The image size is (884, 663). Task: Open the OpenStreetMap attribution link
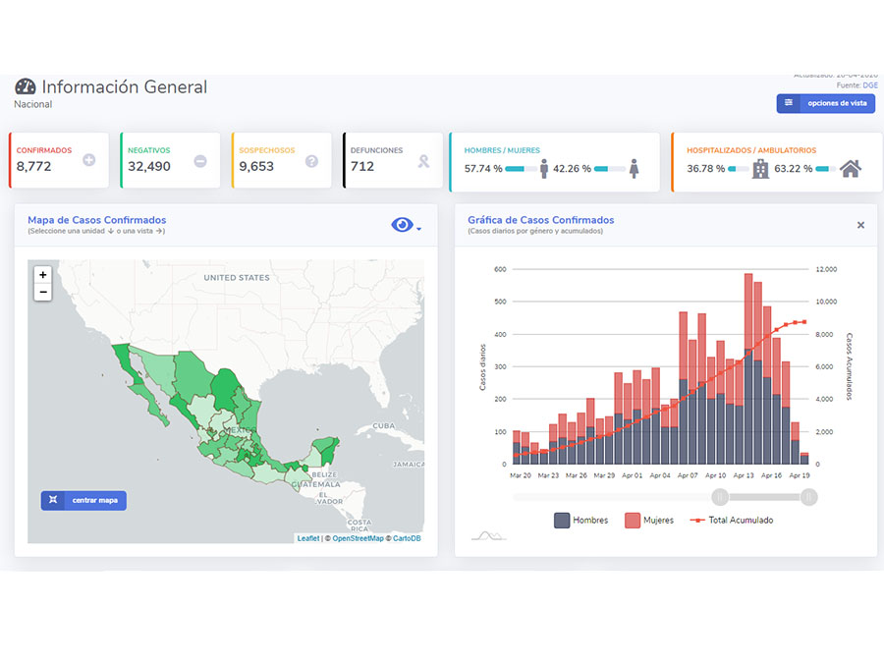tap(358, 538)
